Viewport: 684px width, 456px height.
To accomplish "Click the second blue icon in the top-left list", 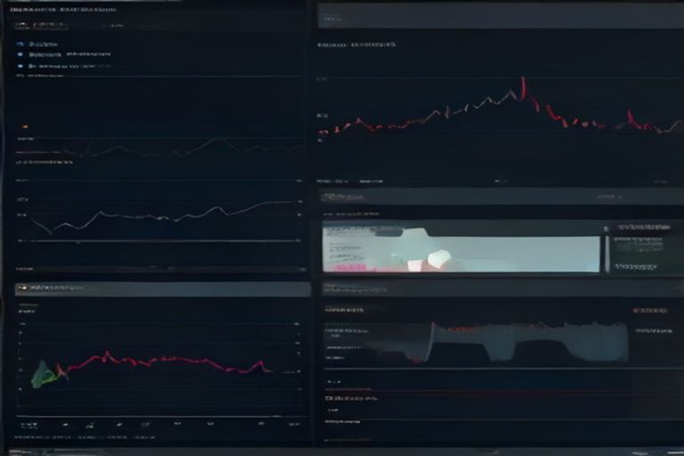I will point(20,54).
